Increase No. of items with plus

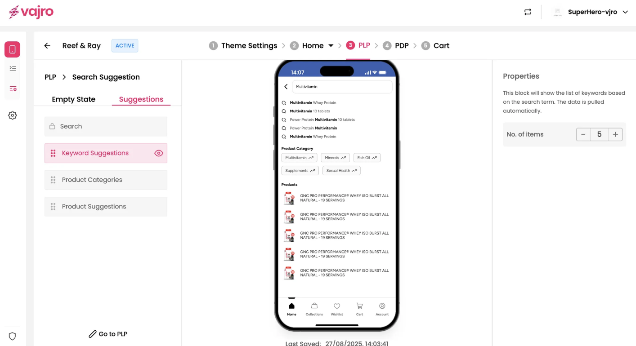615,134
